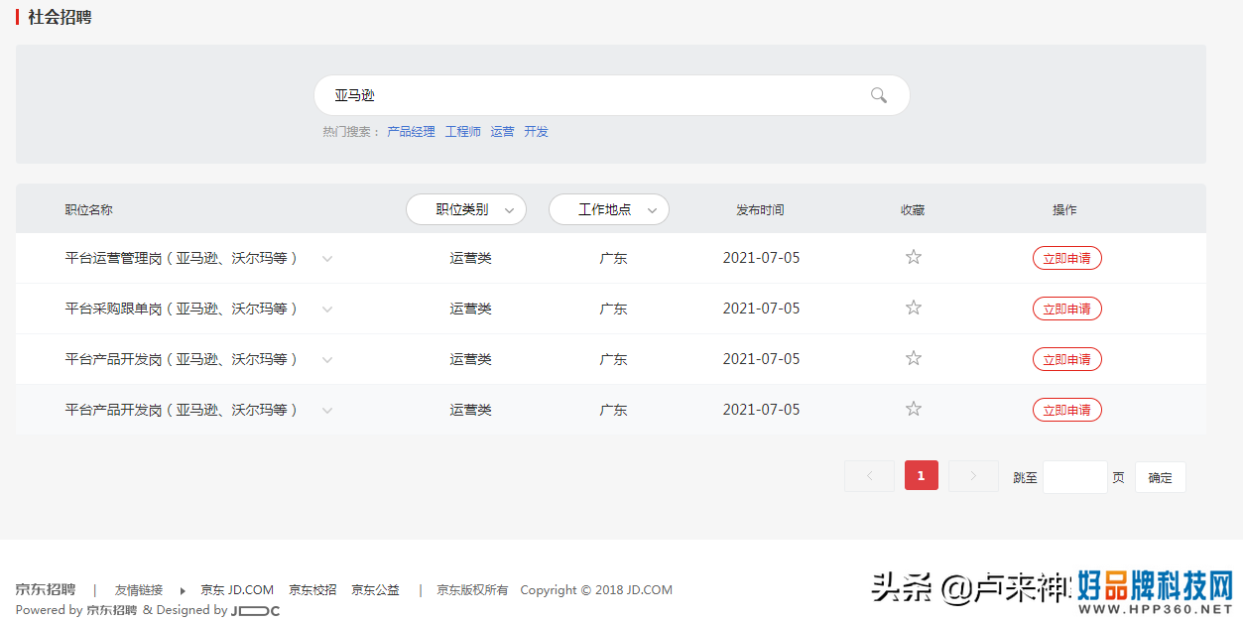Screen dimensions: 1243x622
Task: Apply now for 平台运营管理岗
Action: tap(1067, 258)
